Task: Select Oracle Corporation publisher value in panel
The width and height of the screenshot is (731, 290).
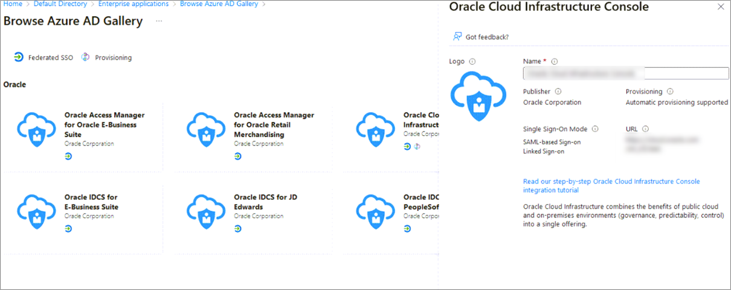Action: [x=552, y=102]
